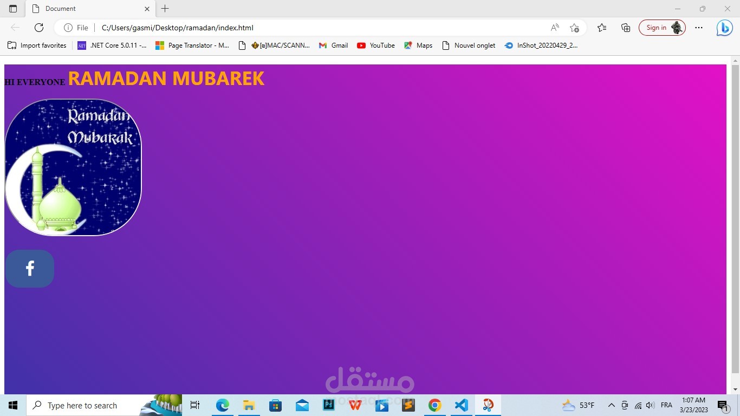740x416 pixels.
Task: Open Sublime Text from the taskbar
Action: click(408, 405)
